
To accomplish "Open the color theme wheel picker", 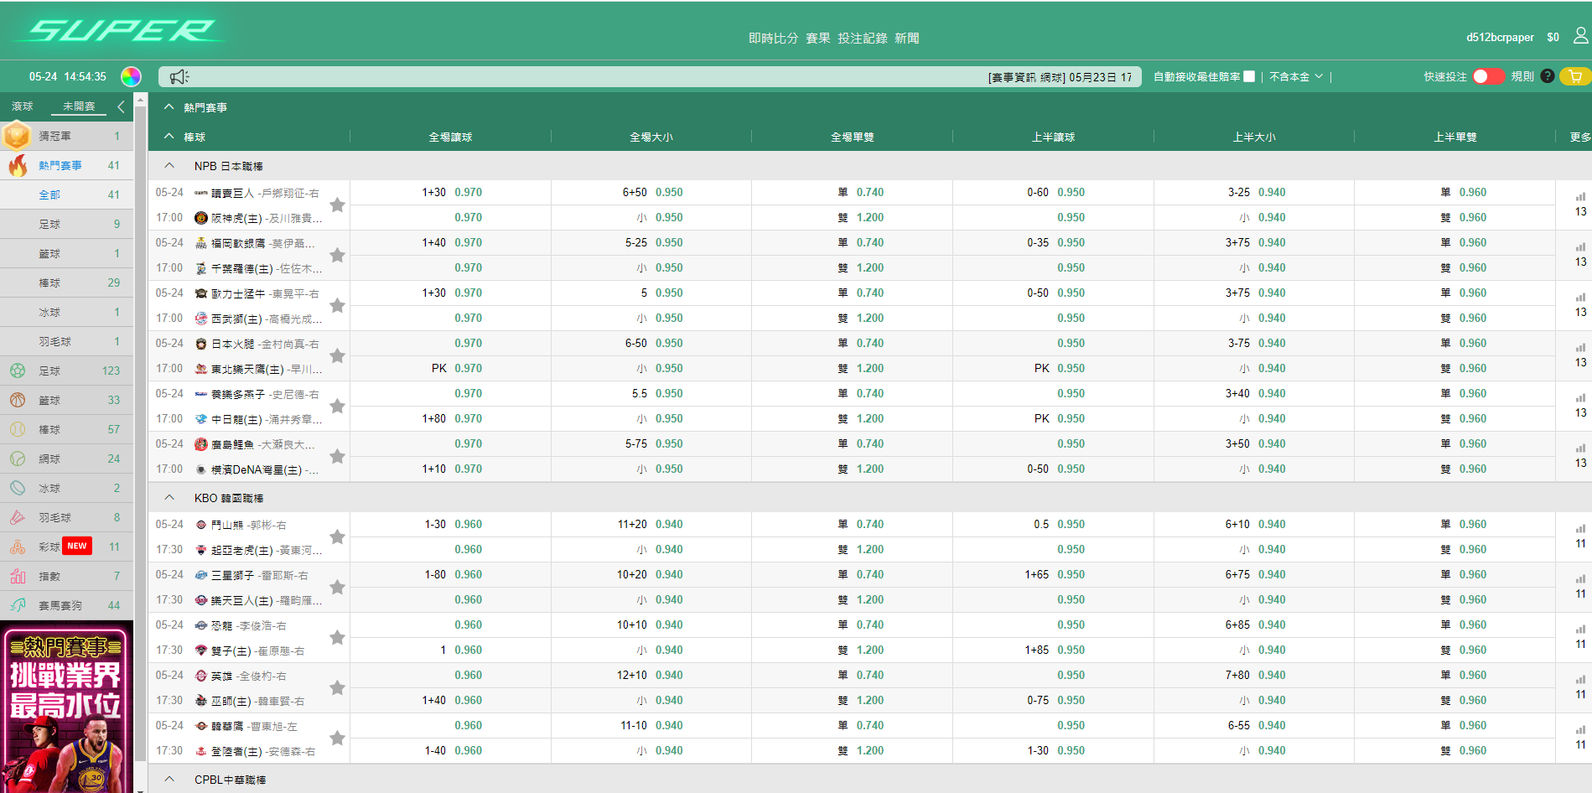I will pyautogui.click(x=131, y=76).
